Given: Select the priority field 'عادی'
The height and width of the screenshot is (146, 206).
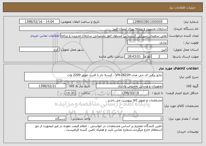Looking at the screenshot, I should (147, 42).
